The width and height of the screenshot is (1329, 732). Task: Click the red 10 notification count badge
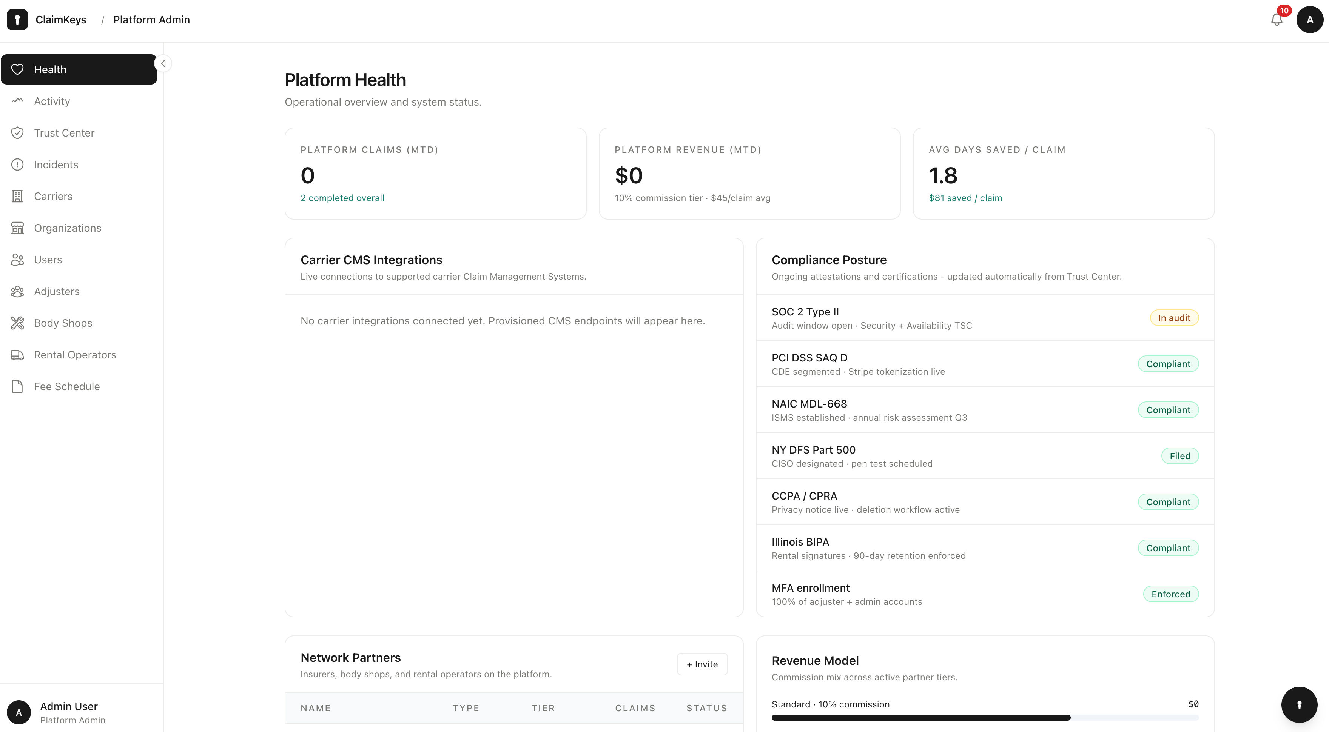[x=1284, y=10]
